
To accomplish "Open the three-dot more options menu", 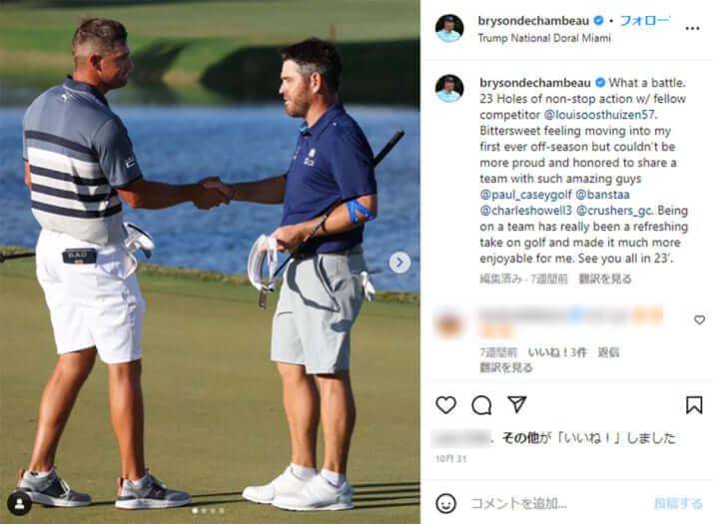I will pyautogui.click(x=692, y=29).
